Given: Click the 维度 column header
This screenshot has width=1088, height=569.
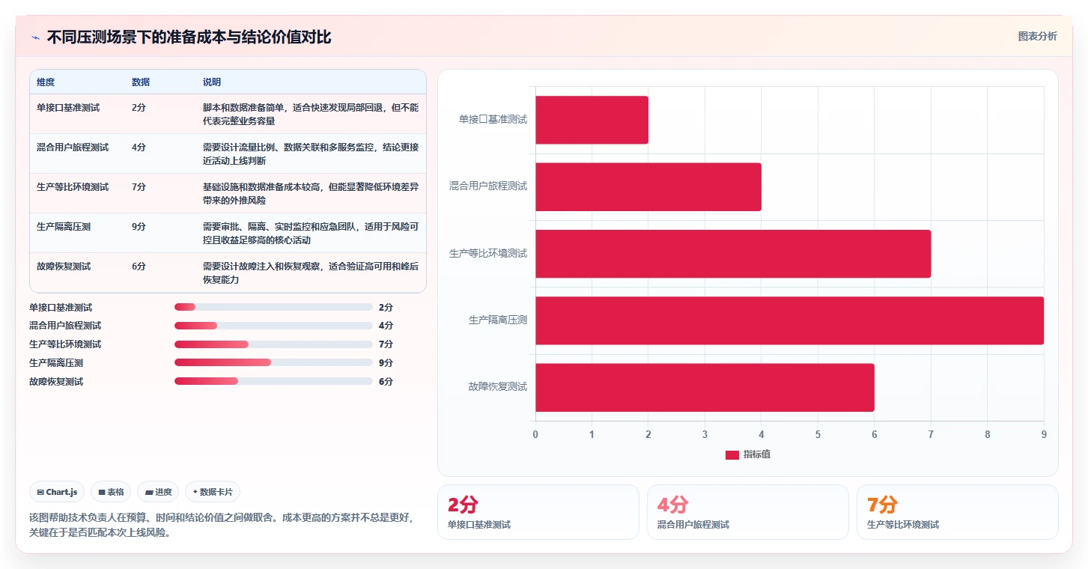Looking at the screenshot, I should pos(46,82).
